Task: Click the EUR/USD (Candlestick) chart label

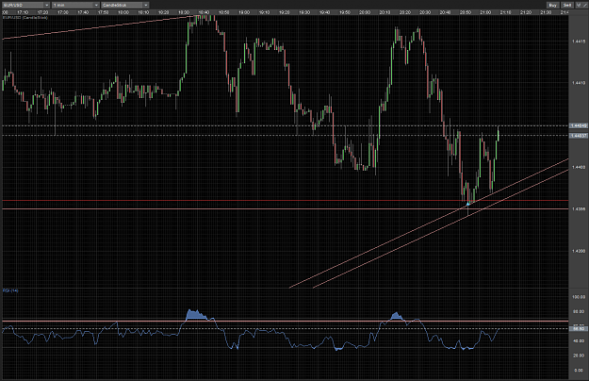Action: [25, 17]
